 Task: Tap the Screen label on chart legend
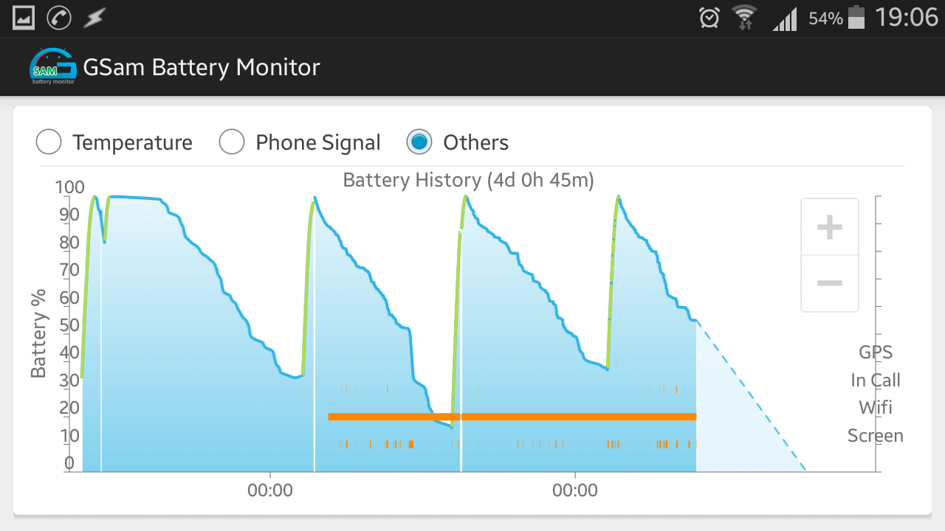876,436
